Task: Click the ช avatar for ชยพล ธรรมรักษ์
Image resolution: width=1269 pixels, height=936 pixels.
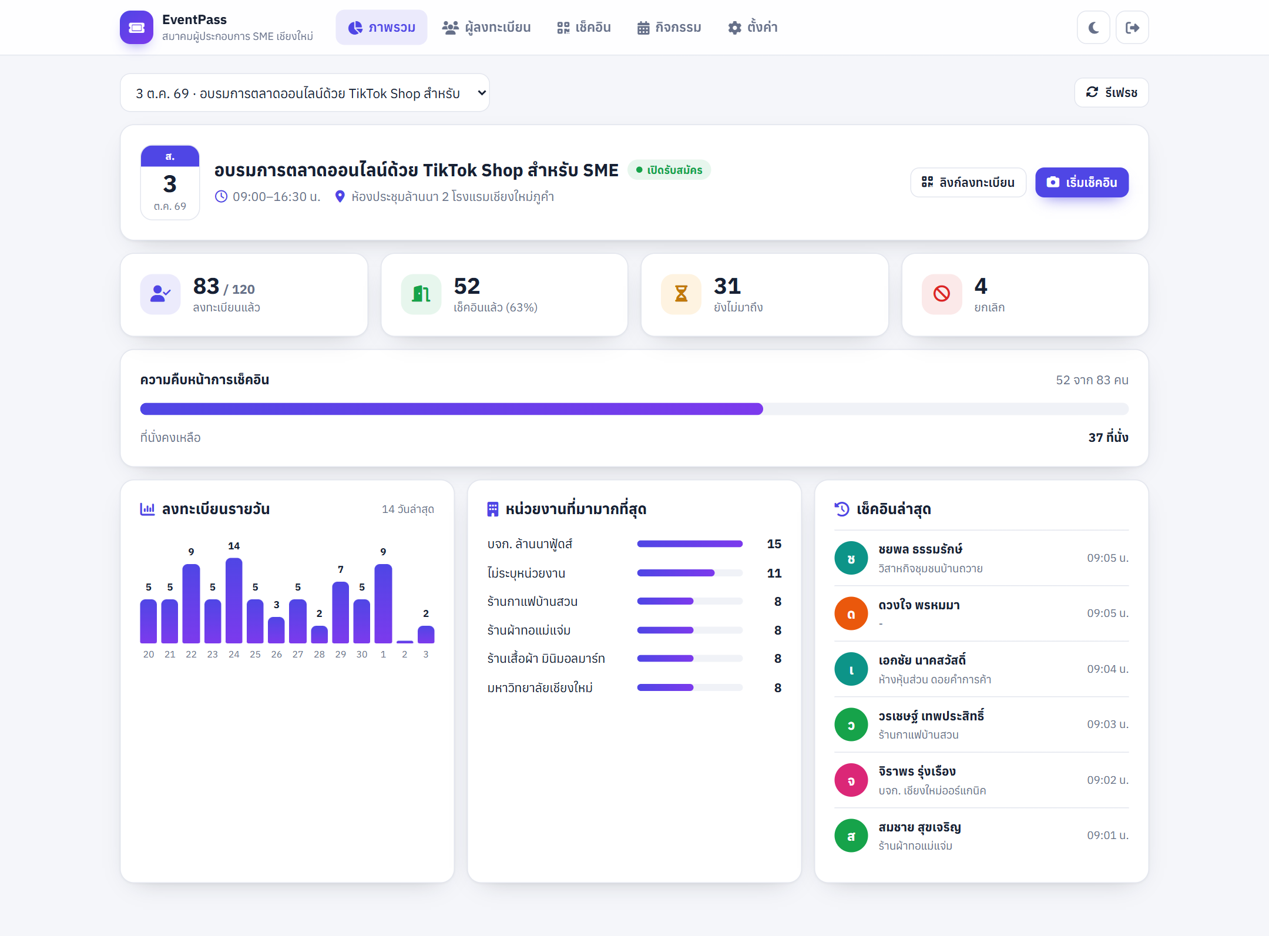Action: tap(851, 558)
